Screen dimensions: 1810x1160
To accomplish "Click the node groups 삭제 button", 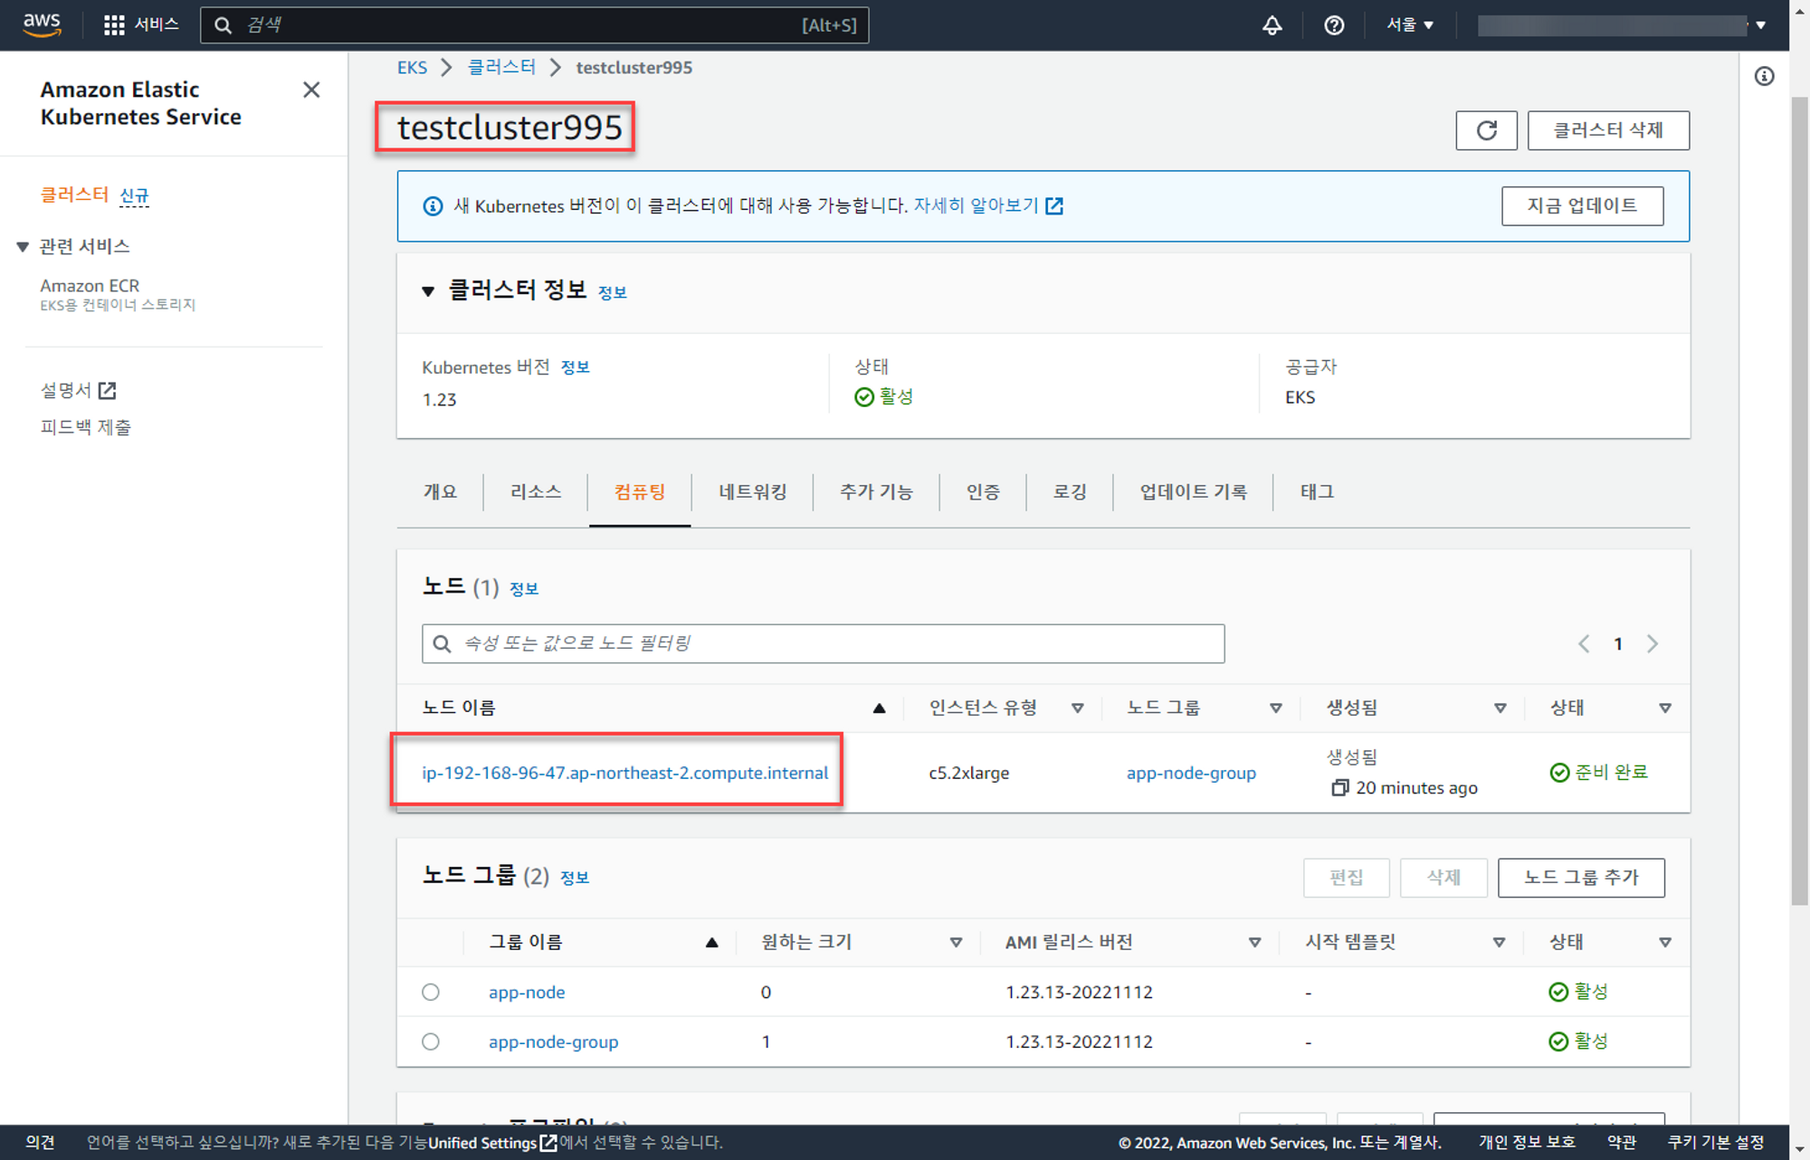I will pyautogui.click(x=1443, y=878).
